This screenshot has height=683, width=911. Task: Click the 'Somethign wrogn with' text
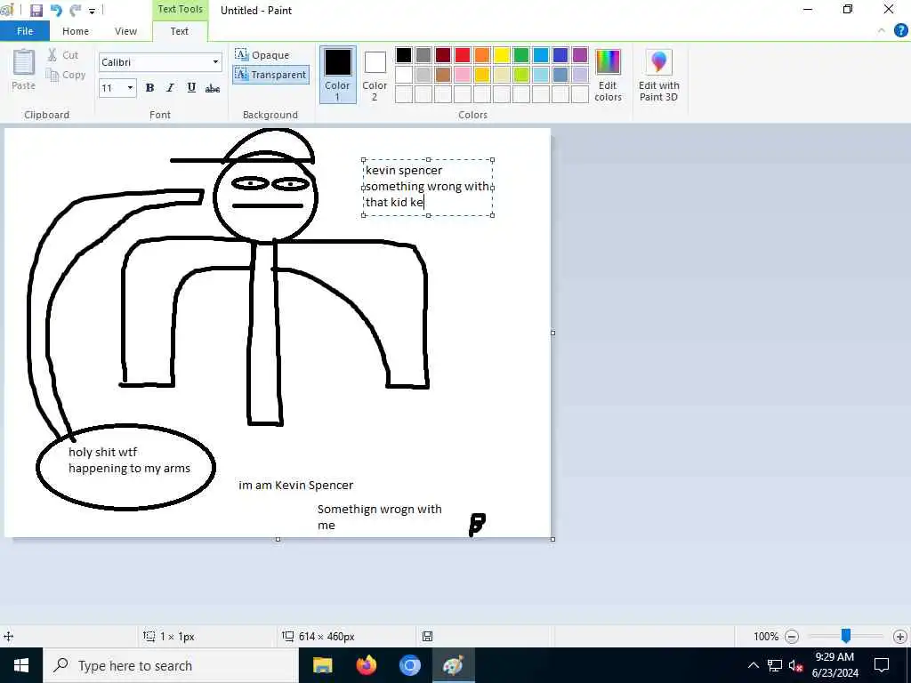[x=379, y=510]
